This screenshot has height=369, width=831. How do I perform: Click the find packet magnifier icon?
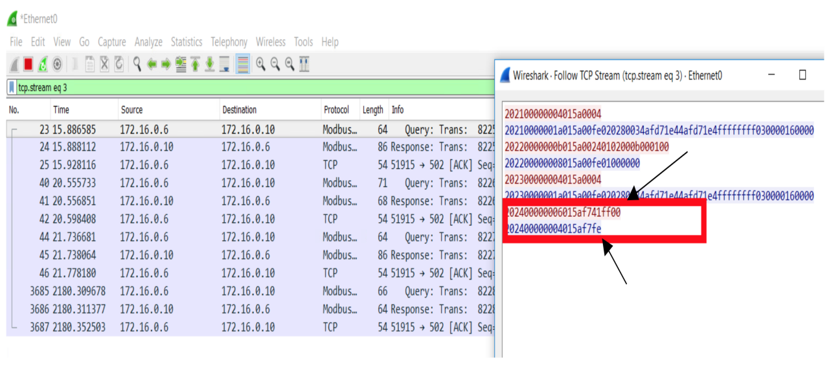[x=137, y=64]
